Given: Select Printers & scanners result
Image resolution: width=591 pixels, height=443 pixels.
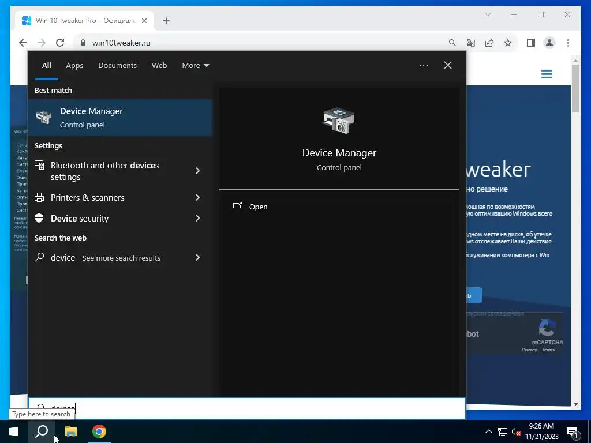Looking at the screenshot, I should (120, 197).
